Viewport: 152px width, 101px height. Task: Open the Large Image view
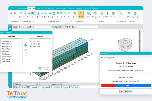click(135, 14)
